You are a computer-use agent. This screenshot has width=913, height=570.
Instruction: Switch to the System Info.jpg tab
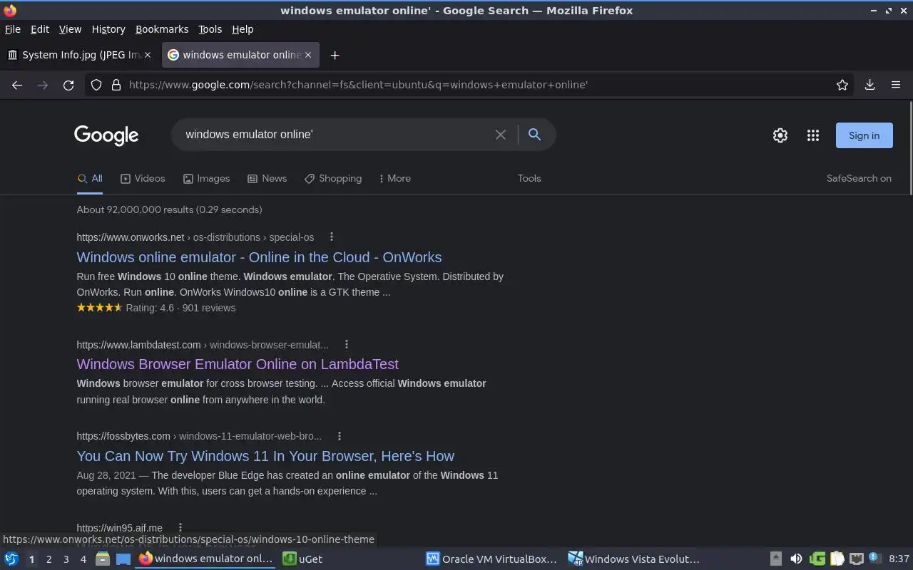click(x=80, y=55)
